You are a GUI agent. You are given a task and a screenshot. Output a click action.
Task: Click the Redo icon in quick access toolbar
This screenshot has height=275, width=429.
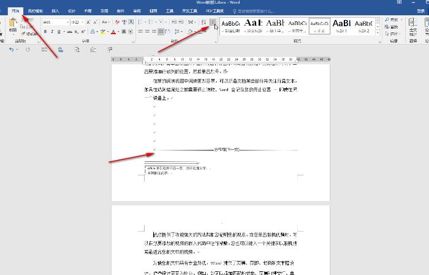tap(28, 50)
